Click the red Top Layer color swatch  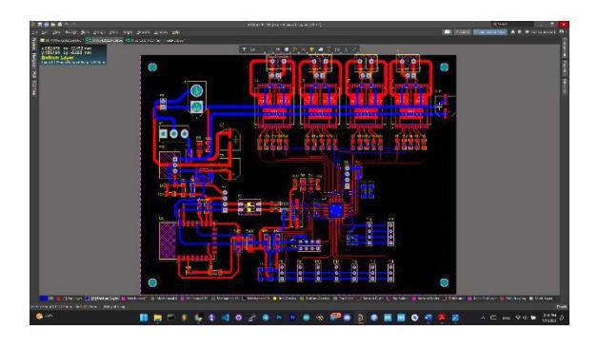(x=58, y=299)
